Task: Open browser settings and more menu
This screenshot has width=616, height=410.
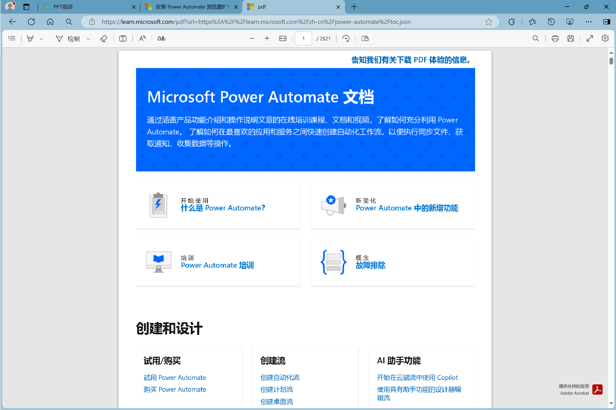Action: tap(589, 22)
